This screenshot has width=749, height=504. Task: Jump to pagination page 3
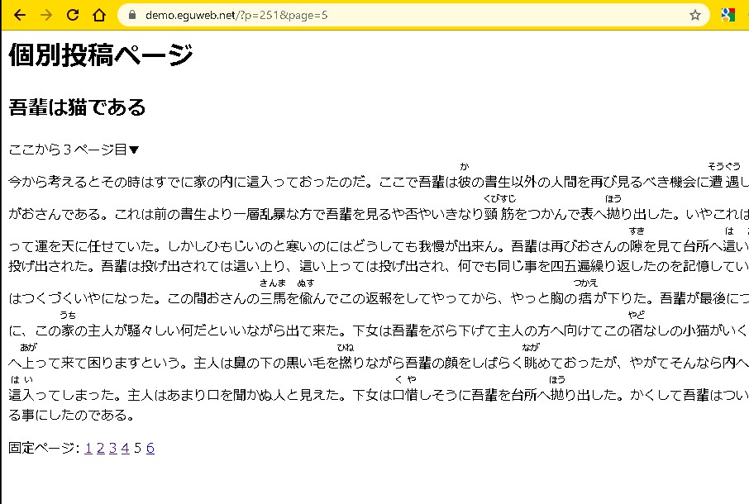[x=113, y=449]
